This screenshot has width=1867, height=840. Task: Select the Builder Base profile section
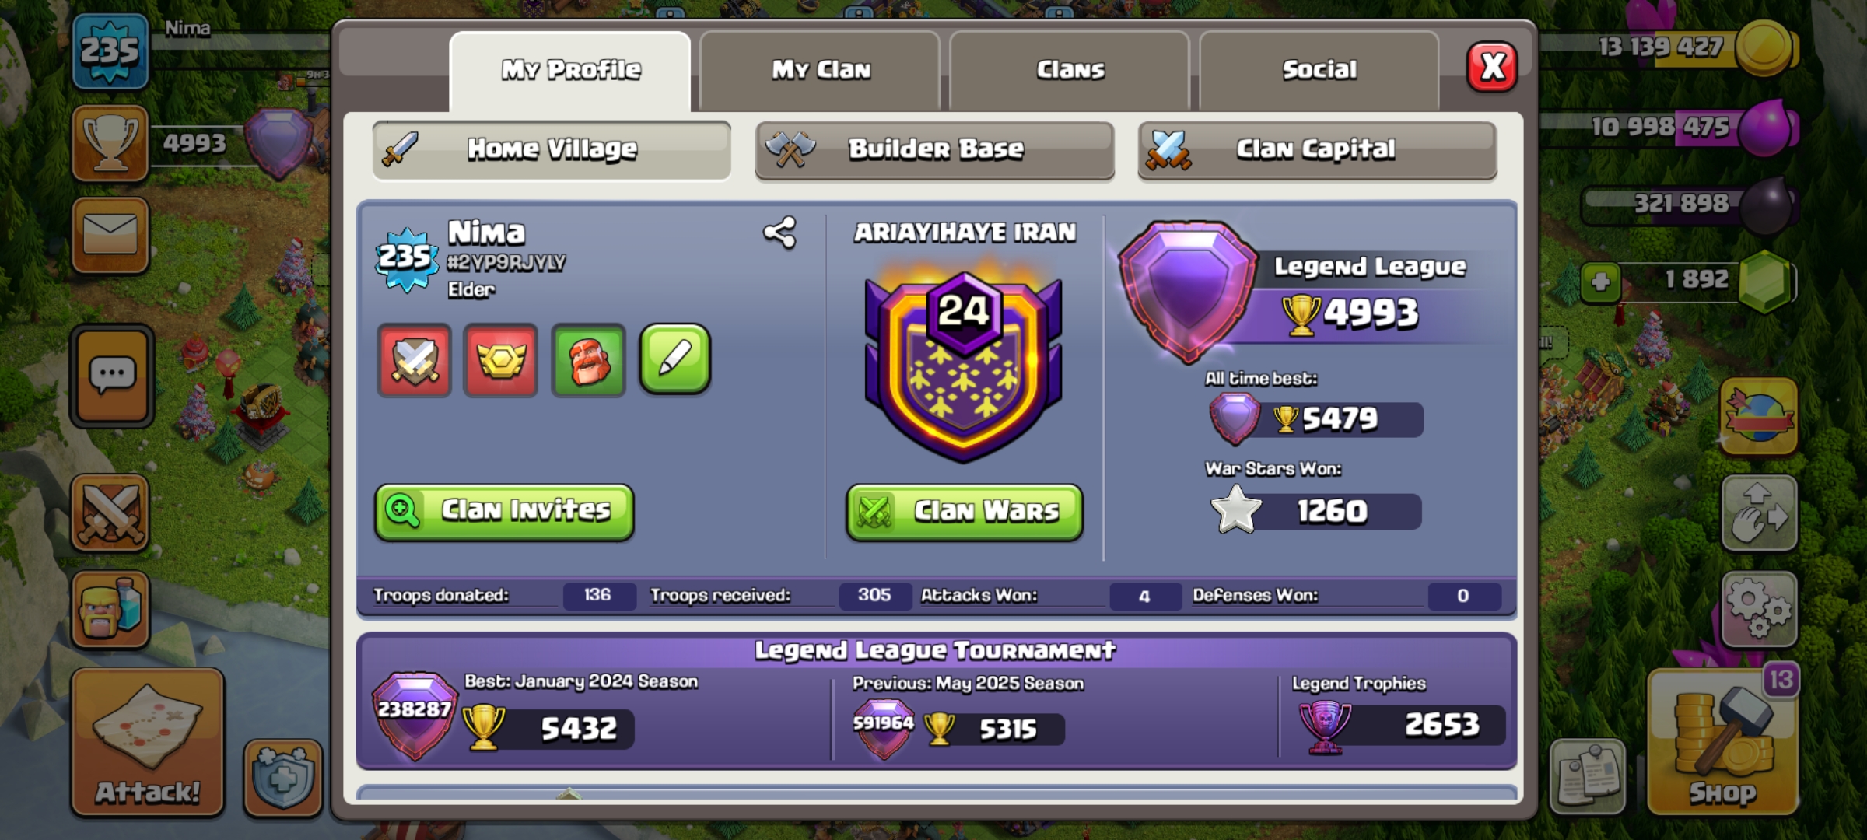[x=934, y=149]
